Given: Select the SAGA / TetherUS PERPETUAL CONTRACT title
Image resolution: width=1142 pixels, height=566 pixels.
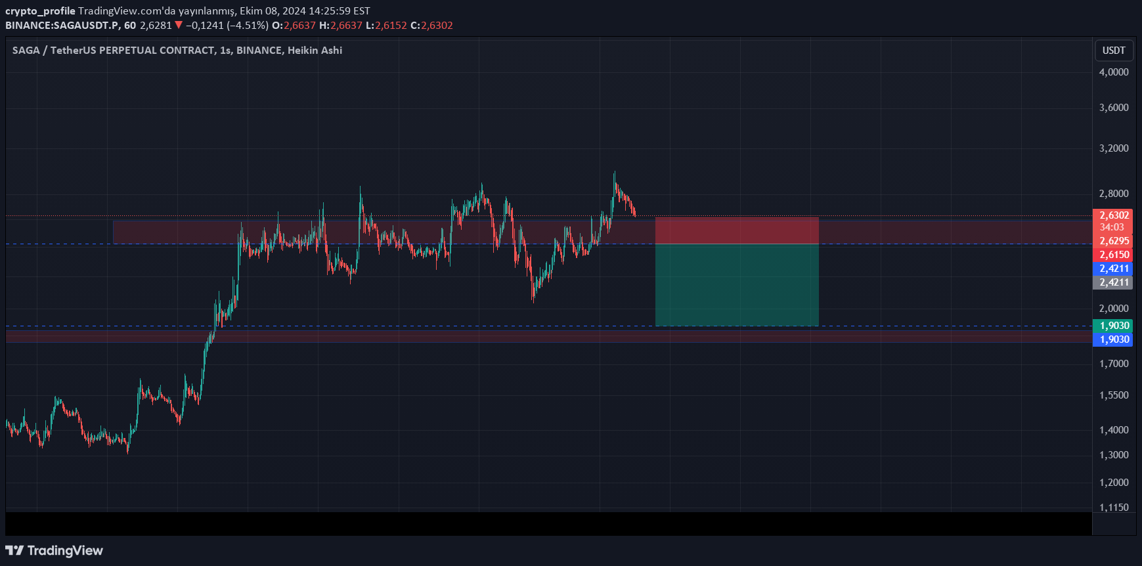Looking at the screenshot, I should pos(177,51).
